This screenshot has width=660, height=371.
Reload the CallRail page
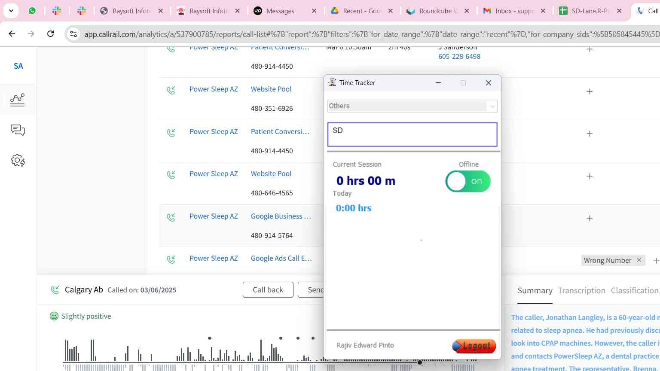pos(50,33)
